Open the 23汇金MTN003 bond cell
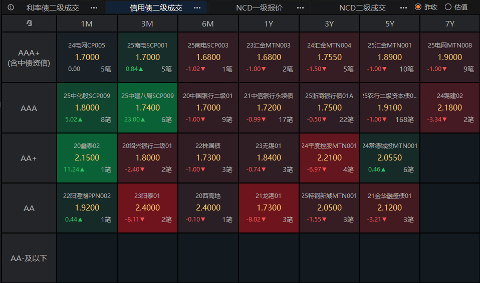The image size is (480, 283). [x=269, y=57]
